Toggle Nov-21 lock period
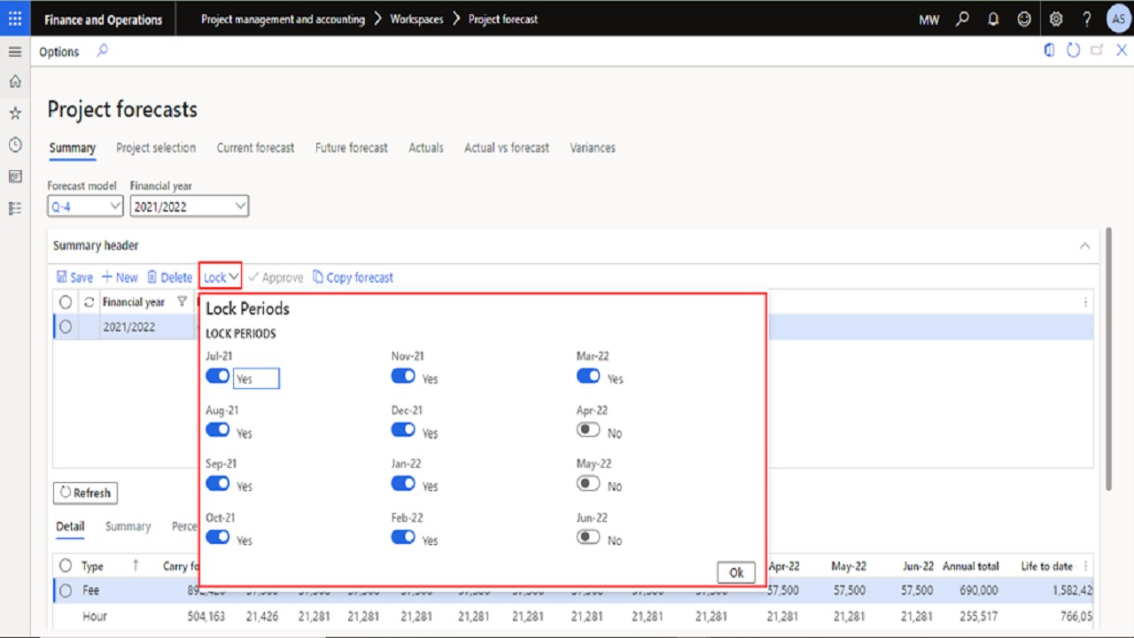The height and width of the screenshot is (638, 1134). [x=403, y=376]
